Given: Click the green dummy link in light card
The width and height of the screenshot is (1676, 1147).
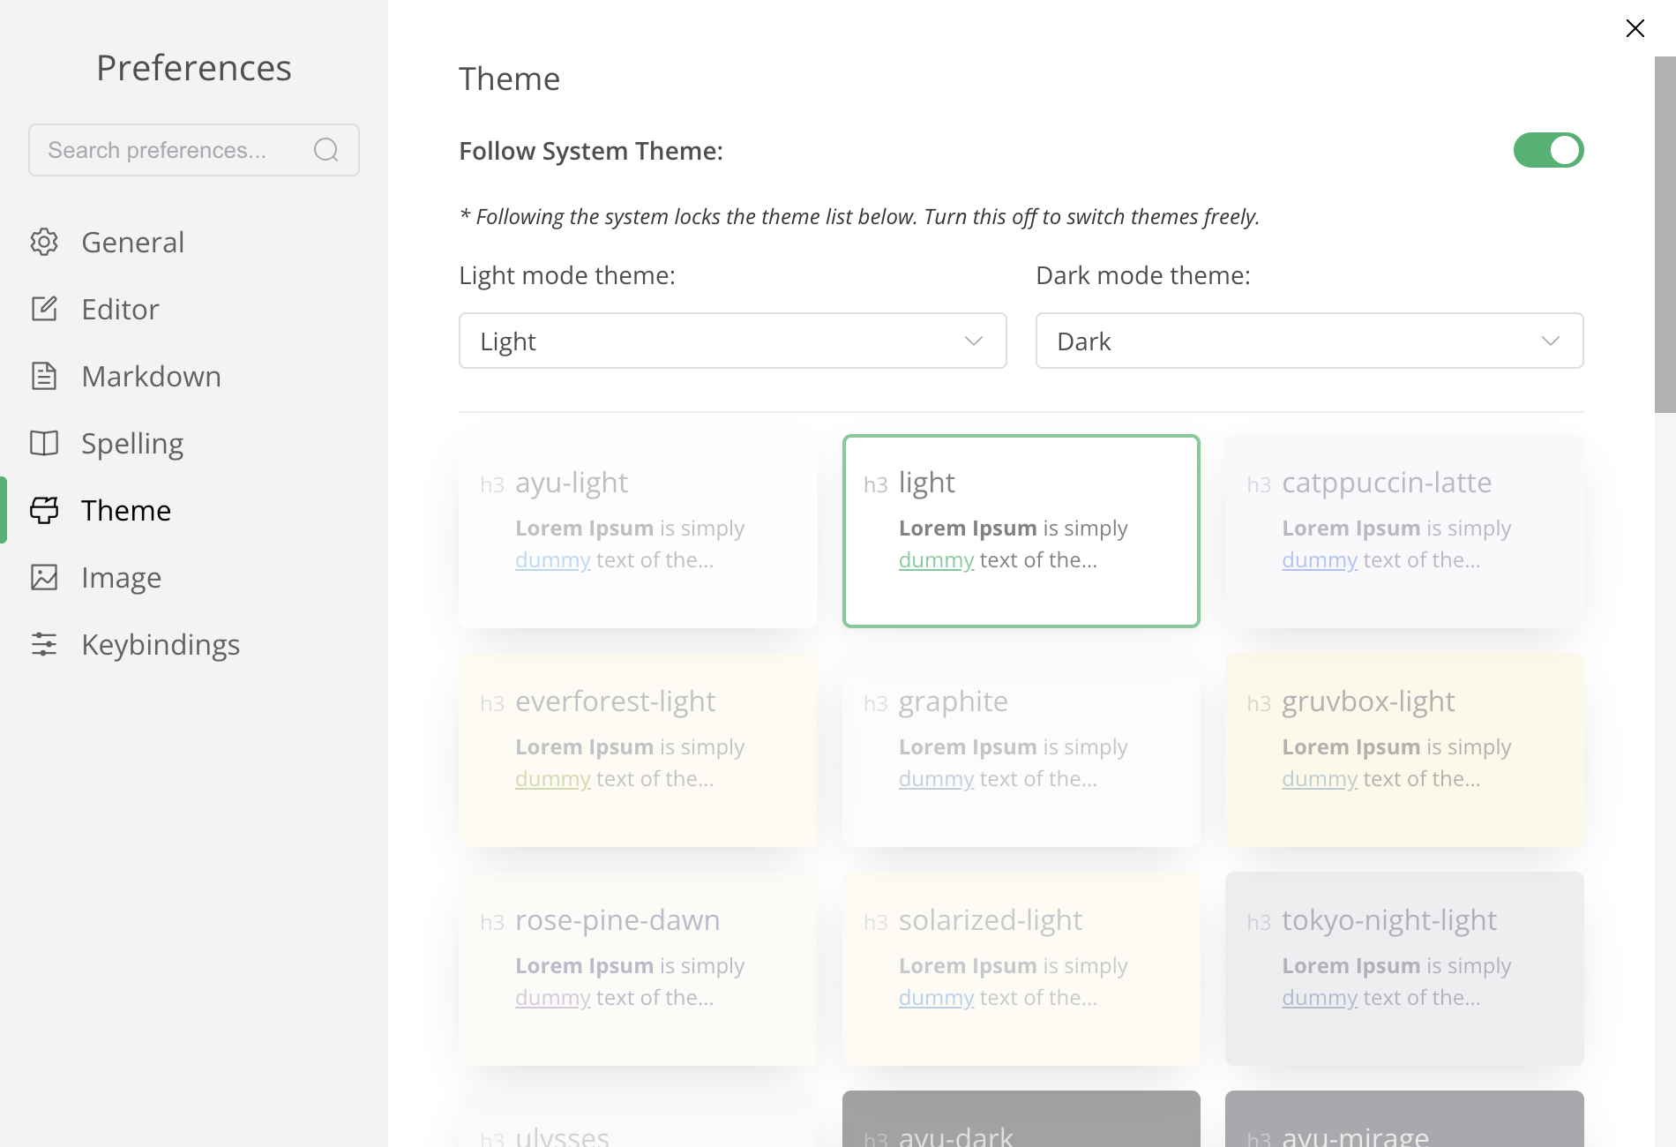Looking at the screenshot, I should tap(936, 560).
